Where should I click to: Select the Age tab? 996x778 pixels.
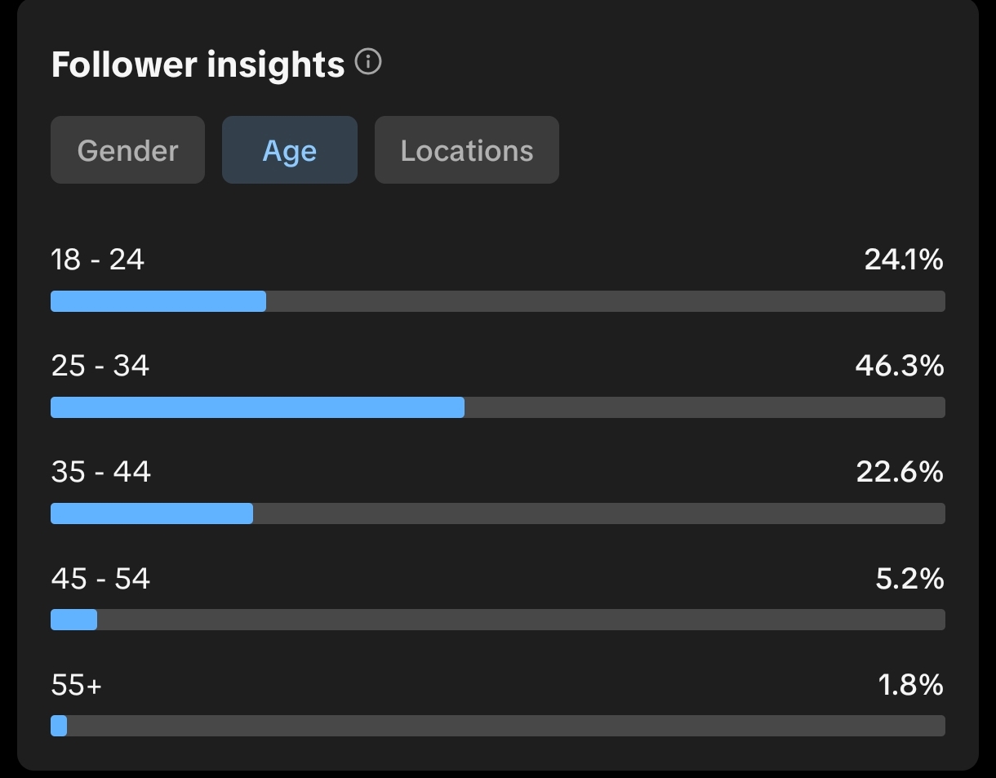(x=289, y=150)
